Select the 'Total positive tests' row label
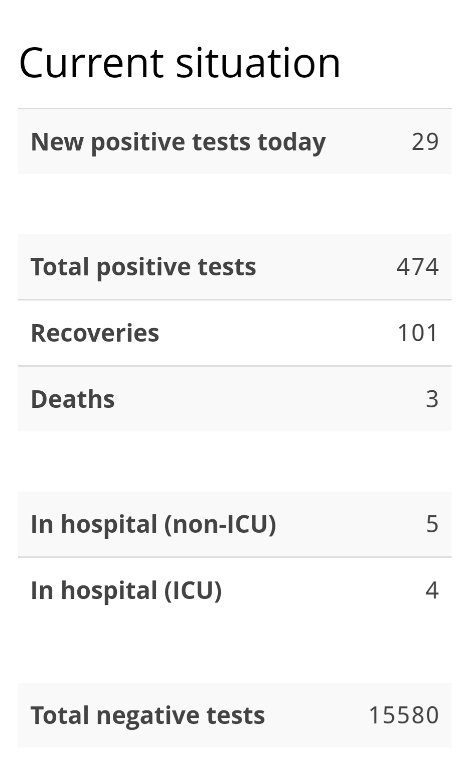The width and height of the screenshot is (470, 768). coord(143,267)
